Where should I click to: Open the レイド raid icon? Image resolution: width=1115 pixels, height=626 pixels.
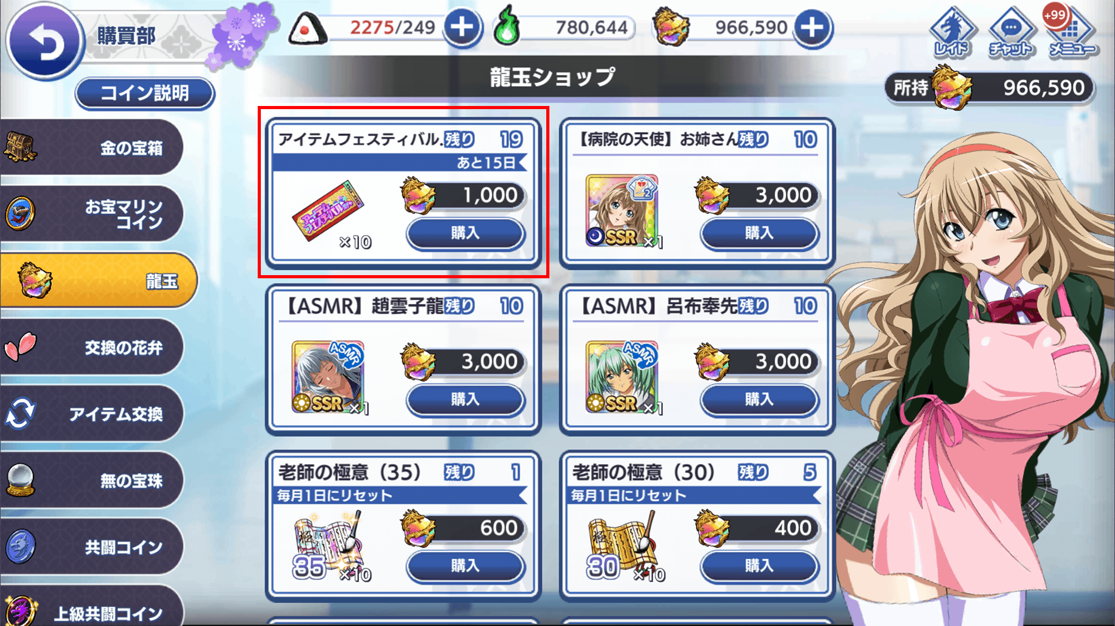[952, 32]
